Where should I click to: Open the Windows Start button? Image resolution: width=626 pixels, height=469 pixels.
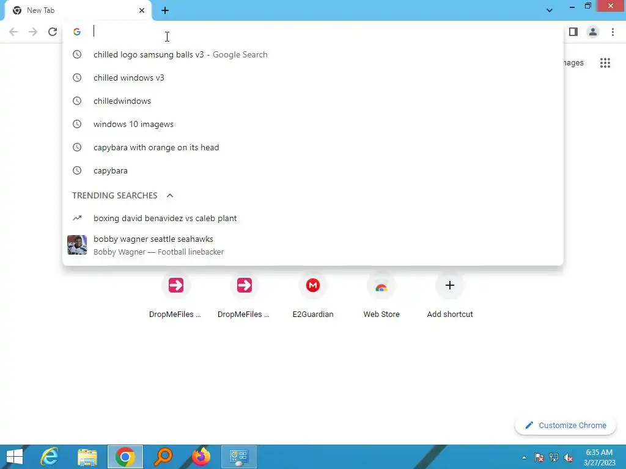pos(15,457)
